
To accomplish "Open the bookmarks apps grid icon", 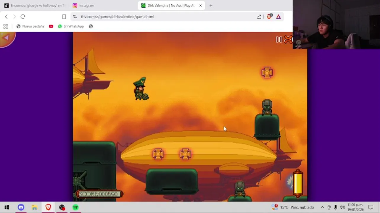I will pos(6,26).
